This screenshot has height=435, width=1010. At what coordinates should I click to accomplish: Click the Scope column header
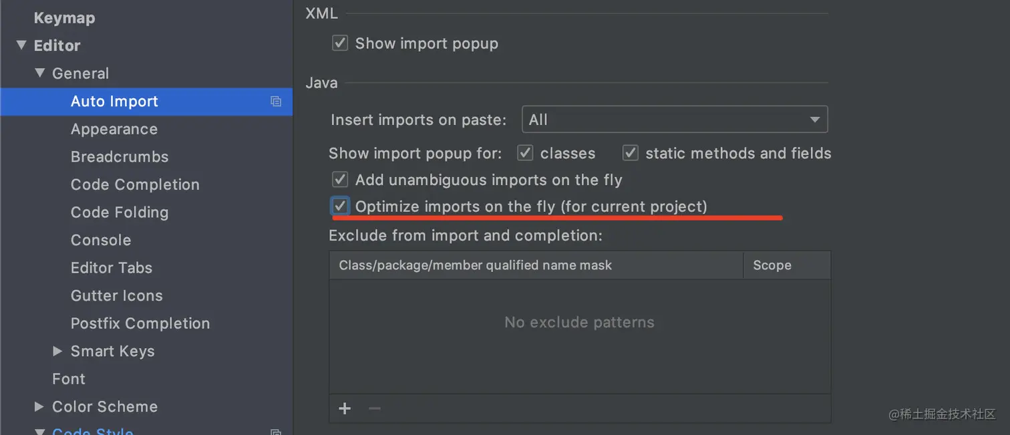click(x=772, y=265)
